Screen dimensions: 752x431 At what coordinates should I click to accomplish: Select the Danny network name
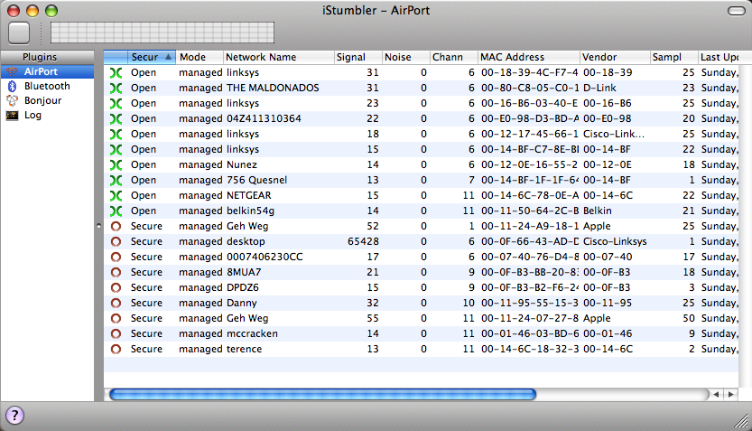242,303
